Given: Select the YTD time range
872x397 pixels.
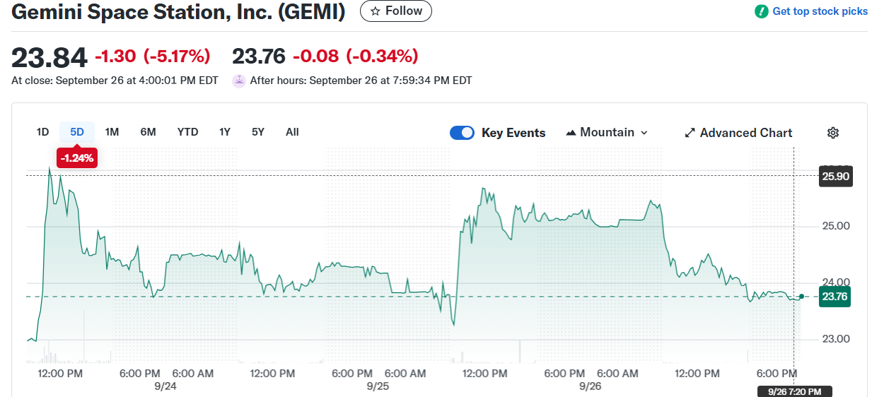Looking at the screenshot, I should point(187,132).
